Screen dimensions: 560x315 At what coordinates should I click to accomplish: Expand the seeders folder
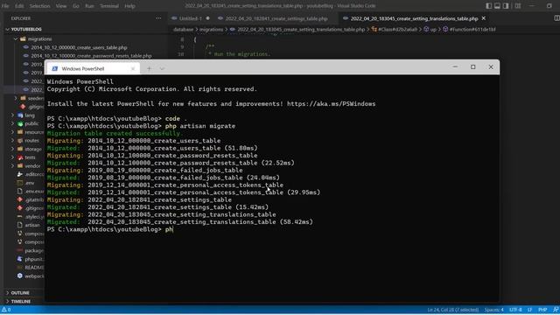[16, 98]
